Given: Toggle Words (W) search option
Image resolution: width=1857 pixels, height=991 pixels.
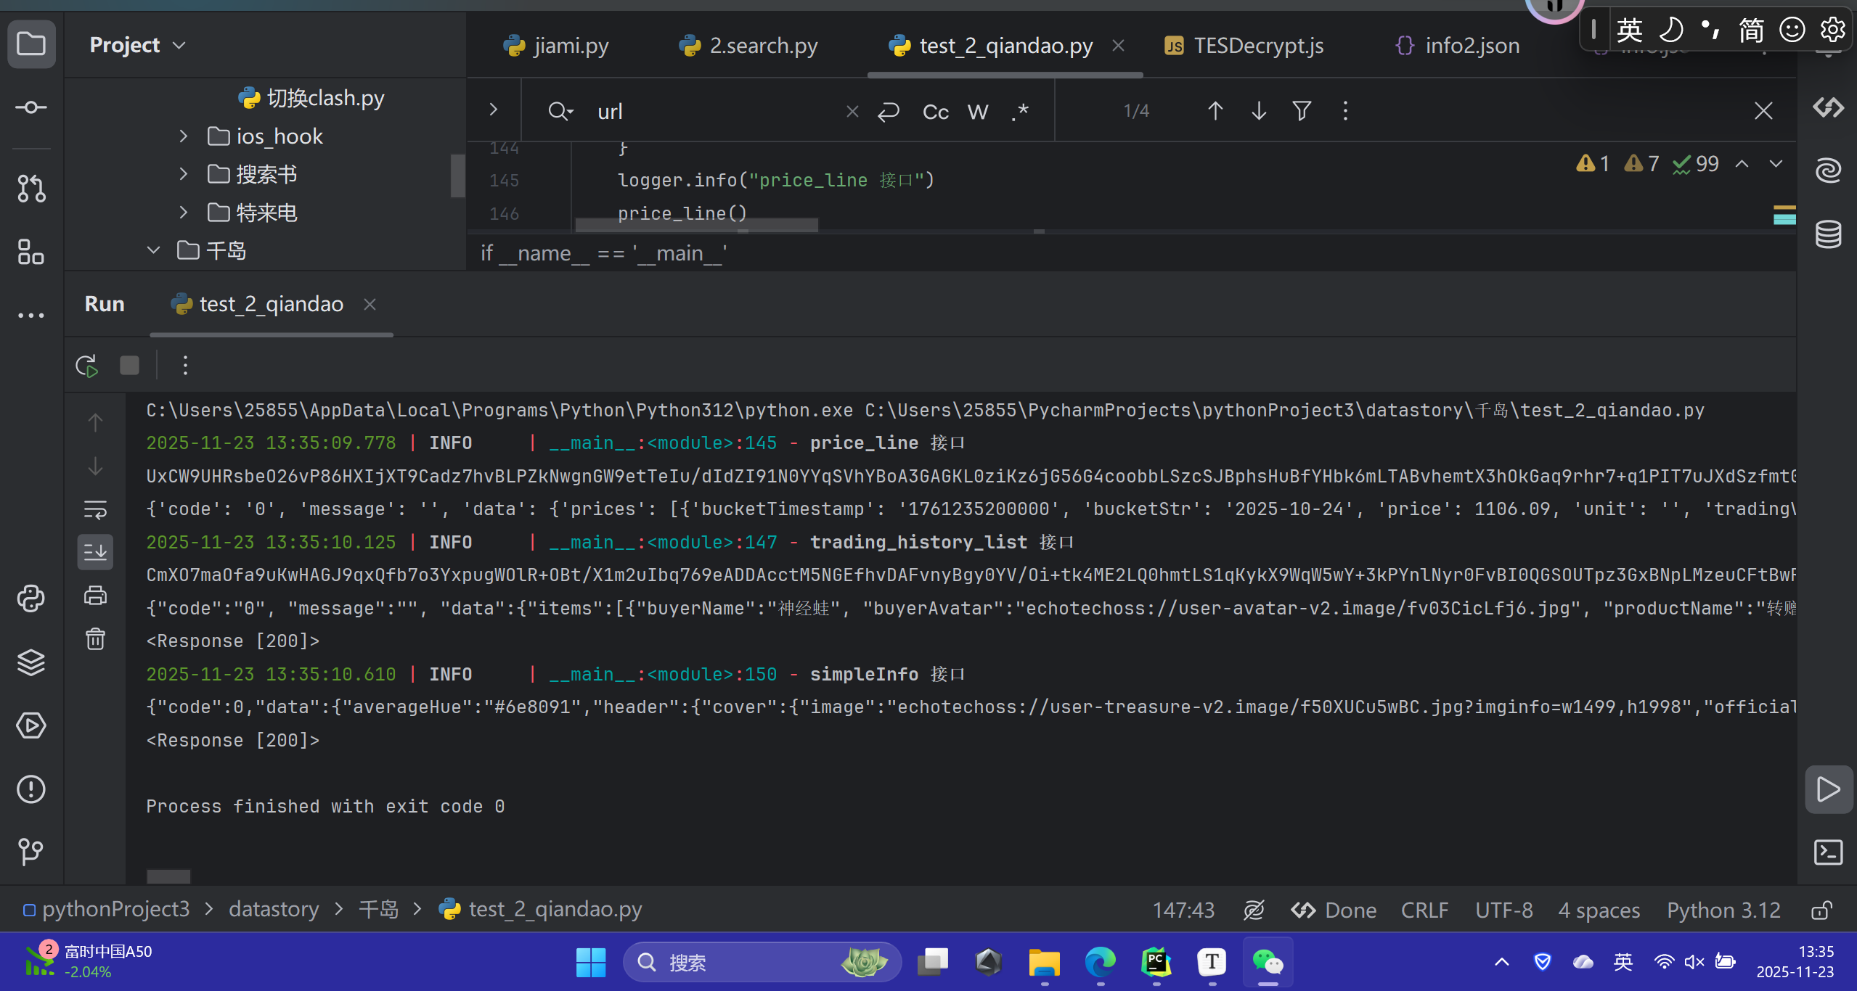Looking at the screenshot, I should (x=977, y=112).
